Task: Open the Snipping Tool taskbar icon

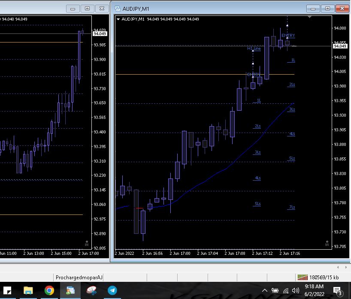Action: click(91, 290)
